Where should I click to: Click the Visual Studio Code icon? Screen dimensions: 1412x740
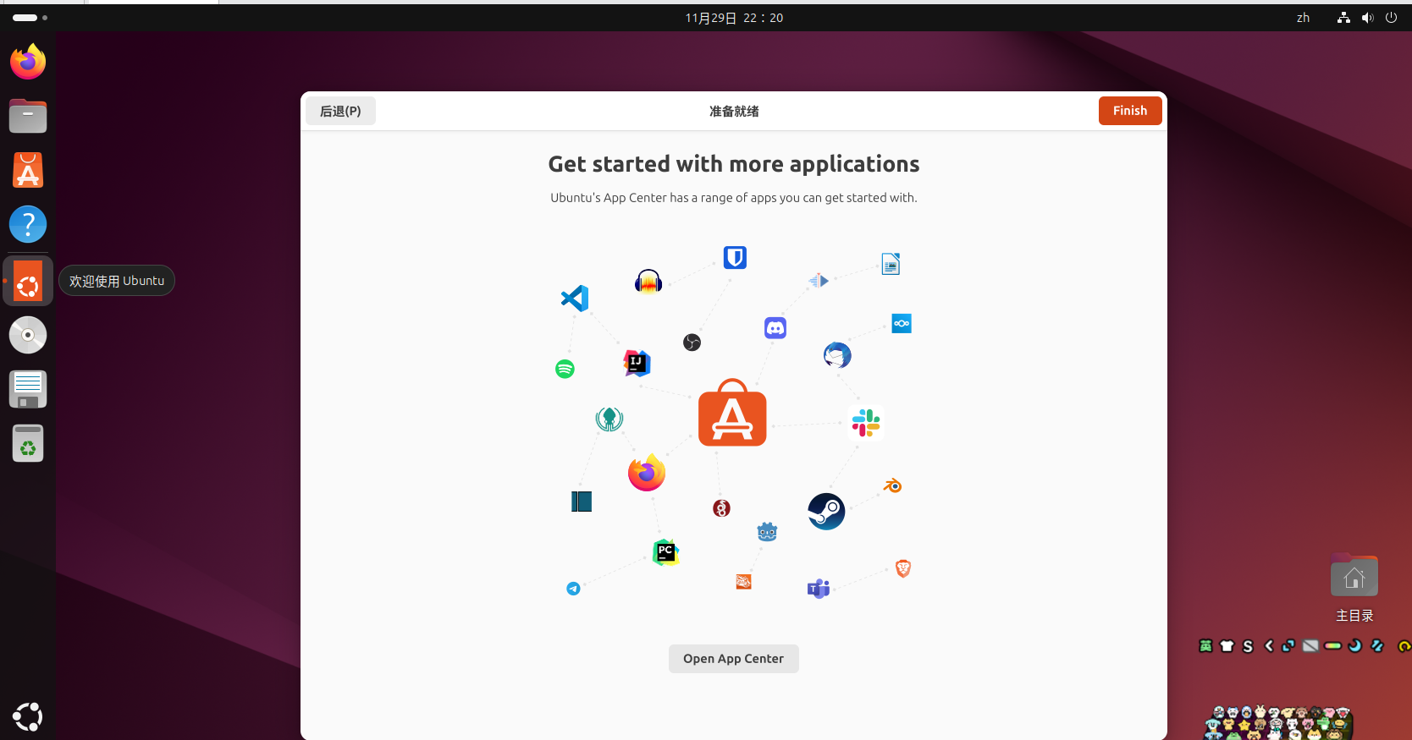coord(575,298)
